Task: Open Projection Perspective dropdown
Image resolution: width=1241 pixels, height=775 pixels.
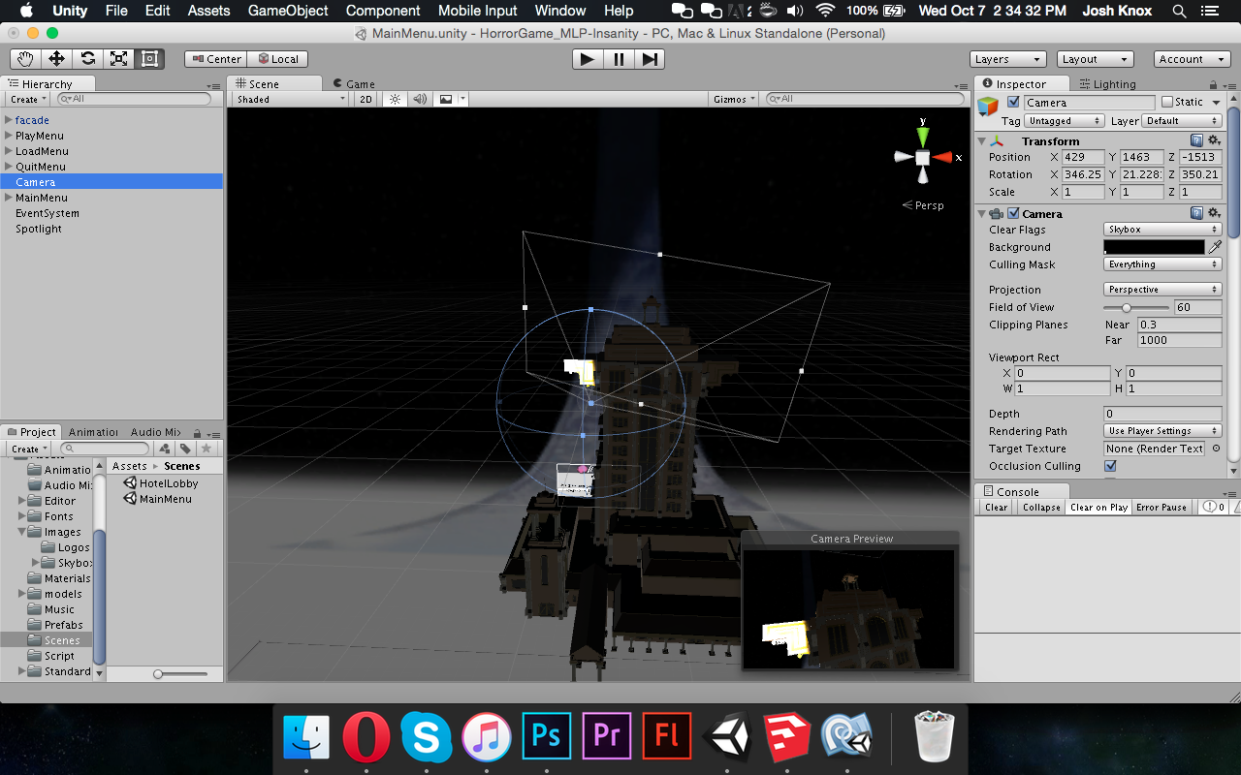Action: [x=1162, y=290]
